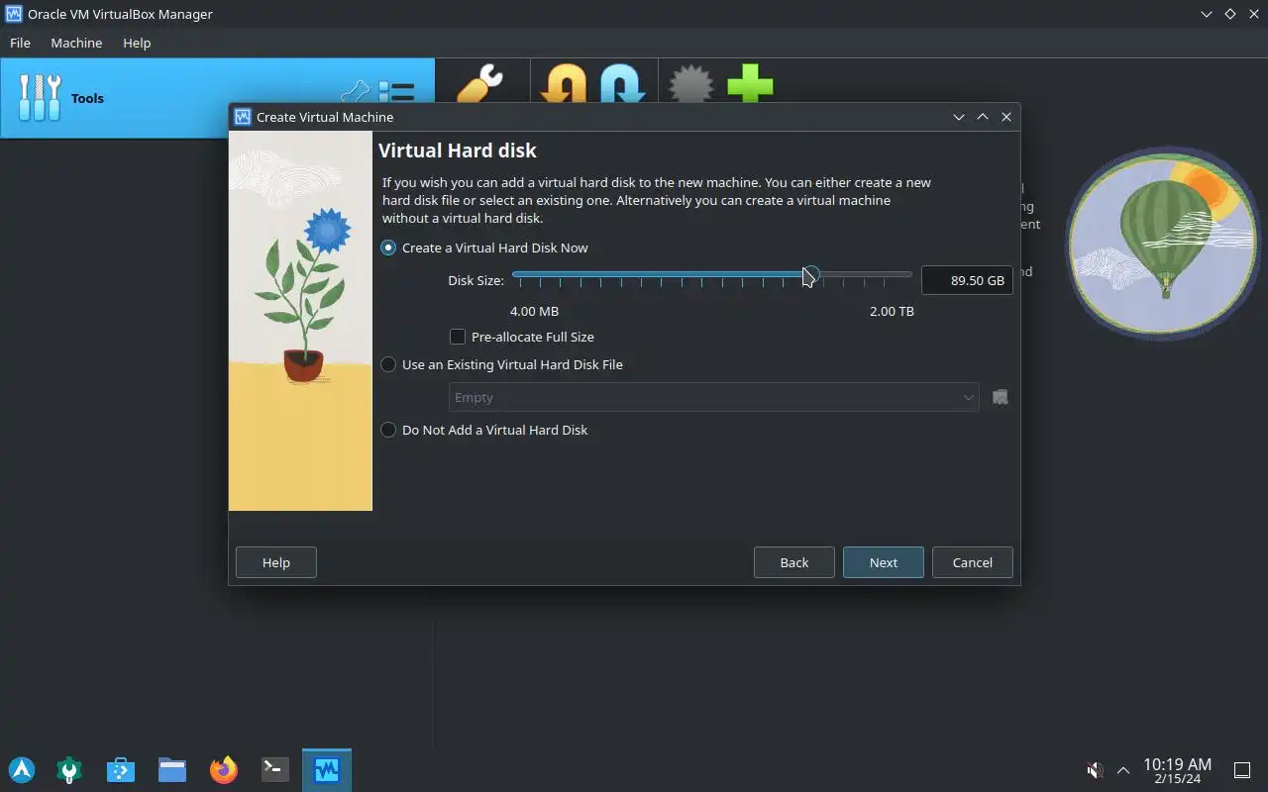Open the Help menu
The height and width of the screenshot is (792, 1268).
click(x=137, y=43)
